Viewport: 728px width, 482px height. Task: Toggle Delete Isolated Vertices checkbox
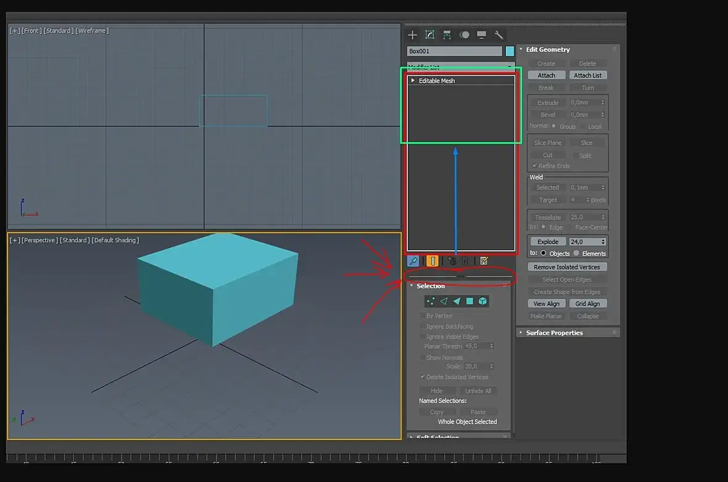423,377
